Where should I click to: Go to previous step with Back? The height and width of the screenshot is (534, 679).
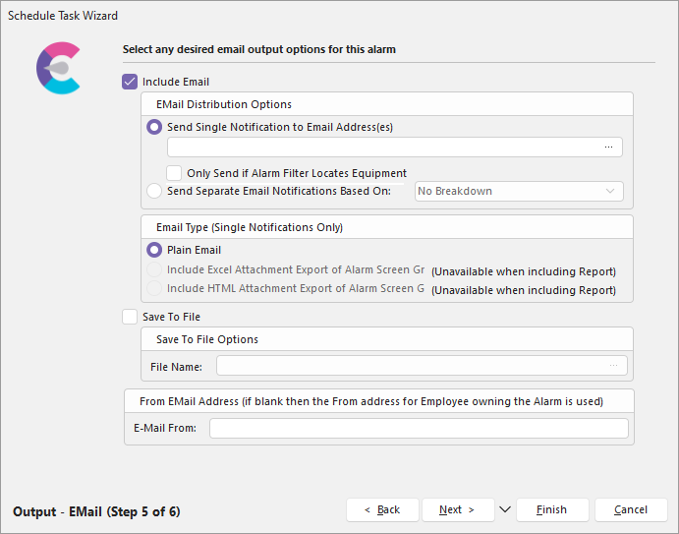pyautogui.click(x=382, y=509)
